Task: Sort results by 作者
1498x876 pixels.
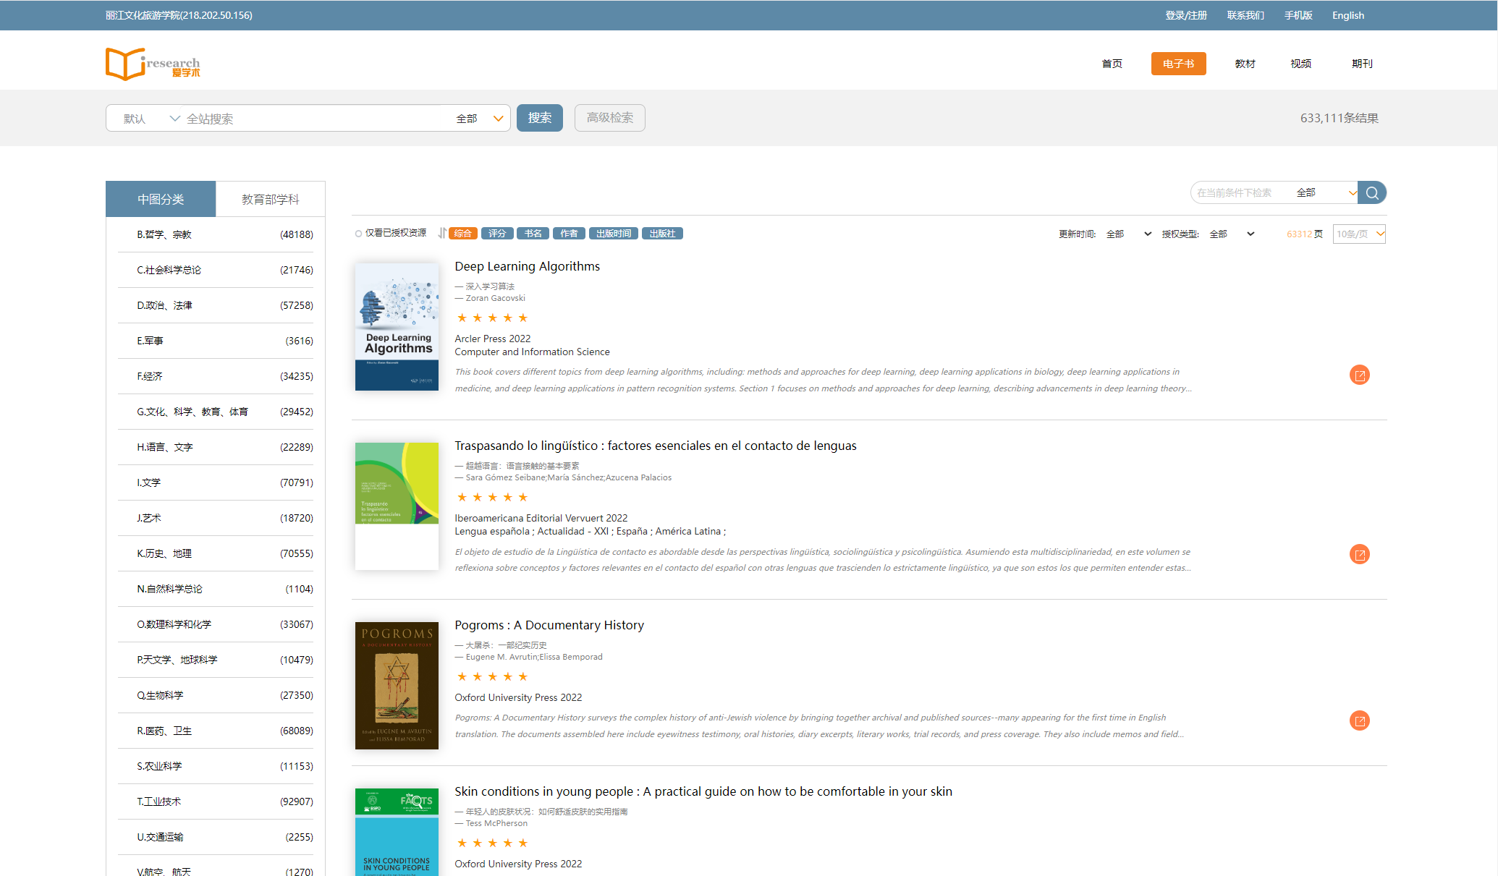Action: [x=570, y=233]
